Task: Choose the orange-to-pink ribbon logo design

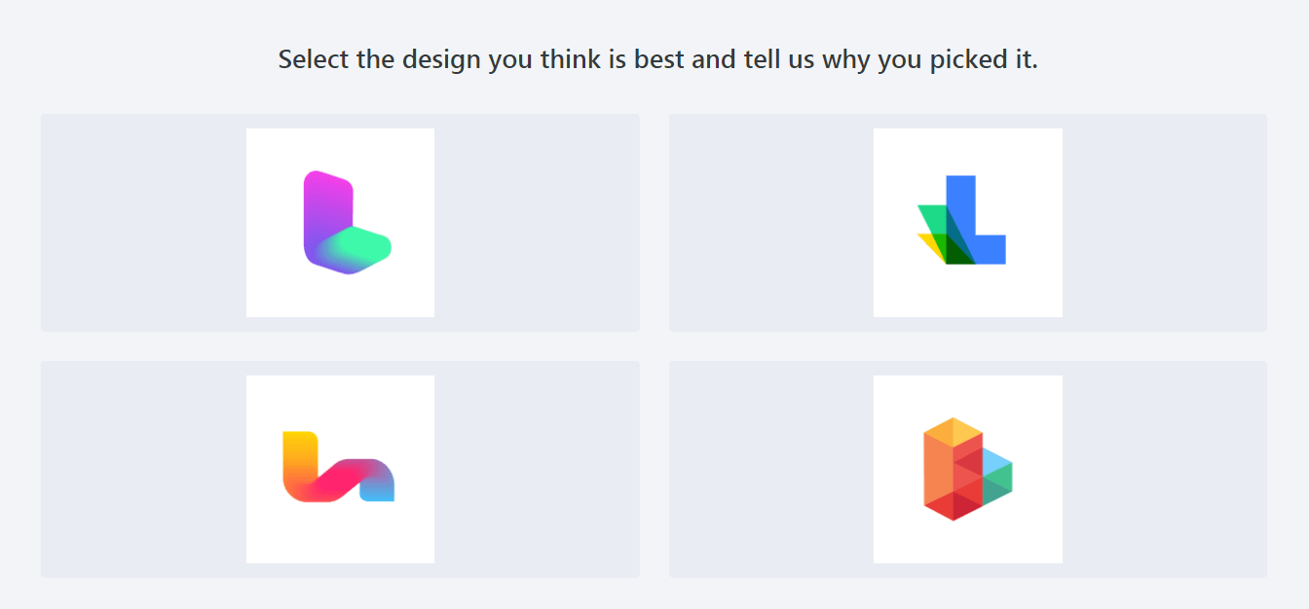Action: [340, 469]
